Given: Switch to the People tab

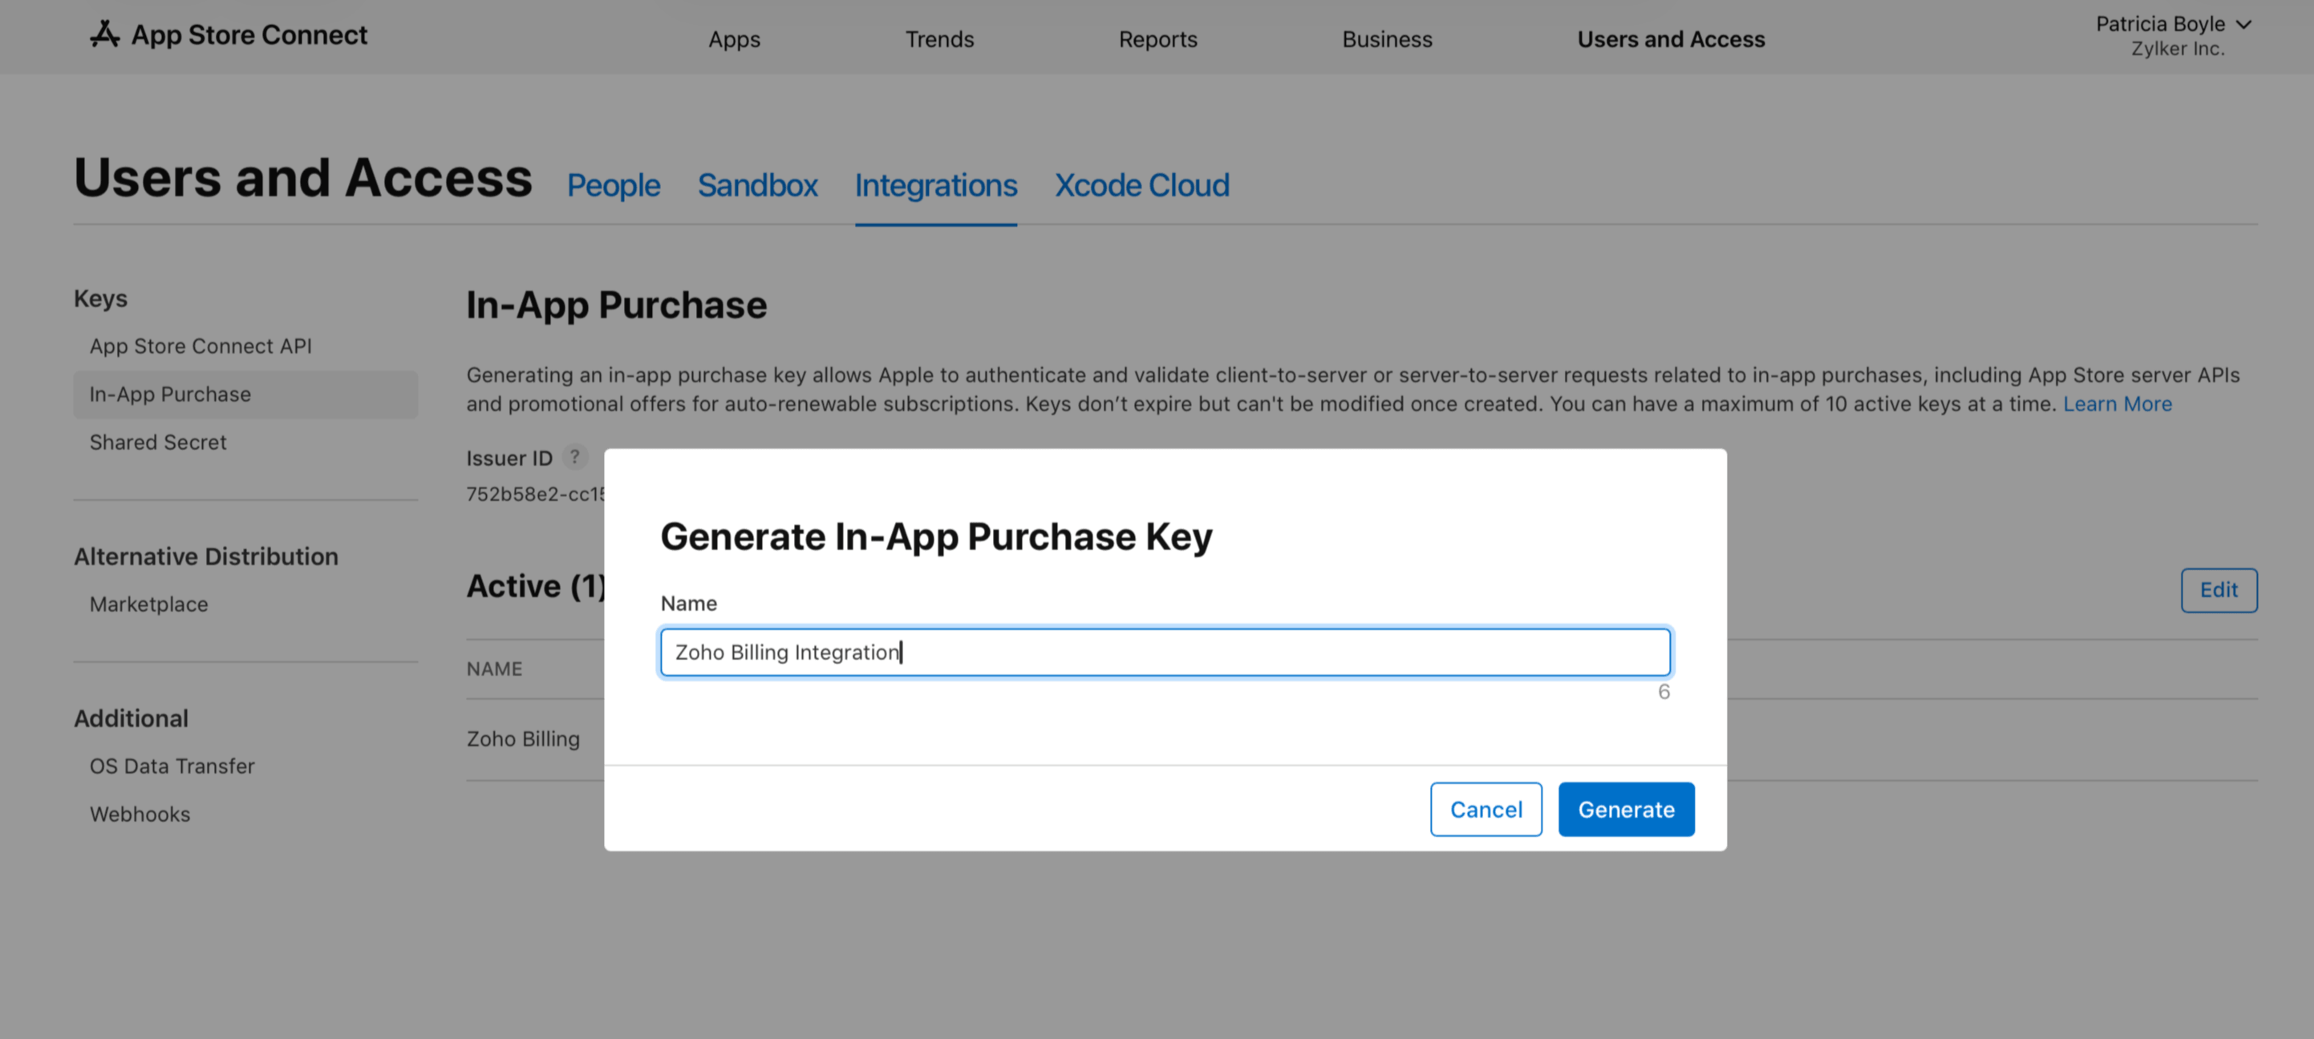Looking at the screenshot, I should (614, 185).
